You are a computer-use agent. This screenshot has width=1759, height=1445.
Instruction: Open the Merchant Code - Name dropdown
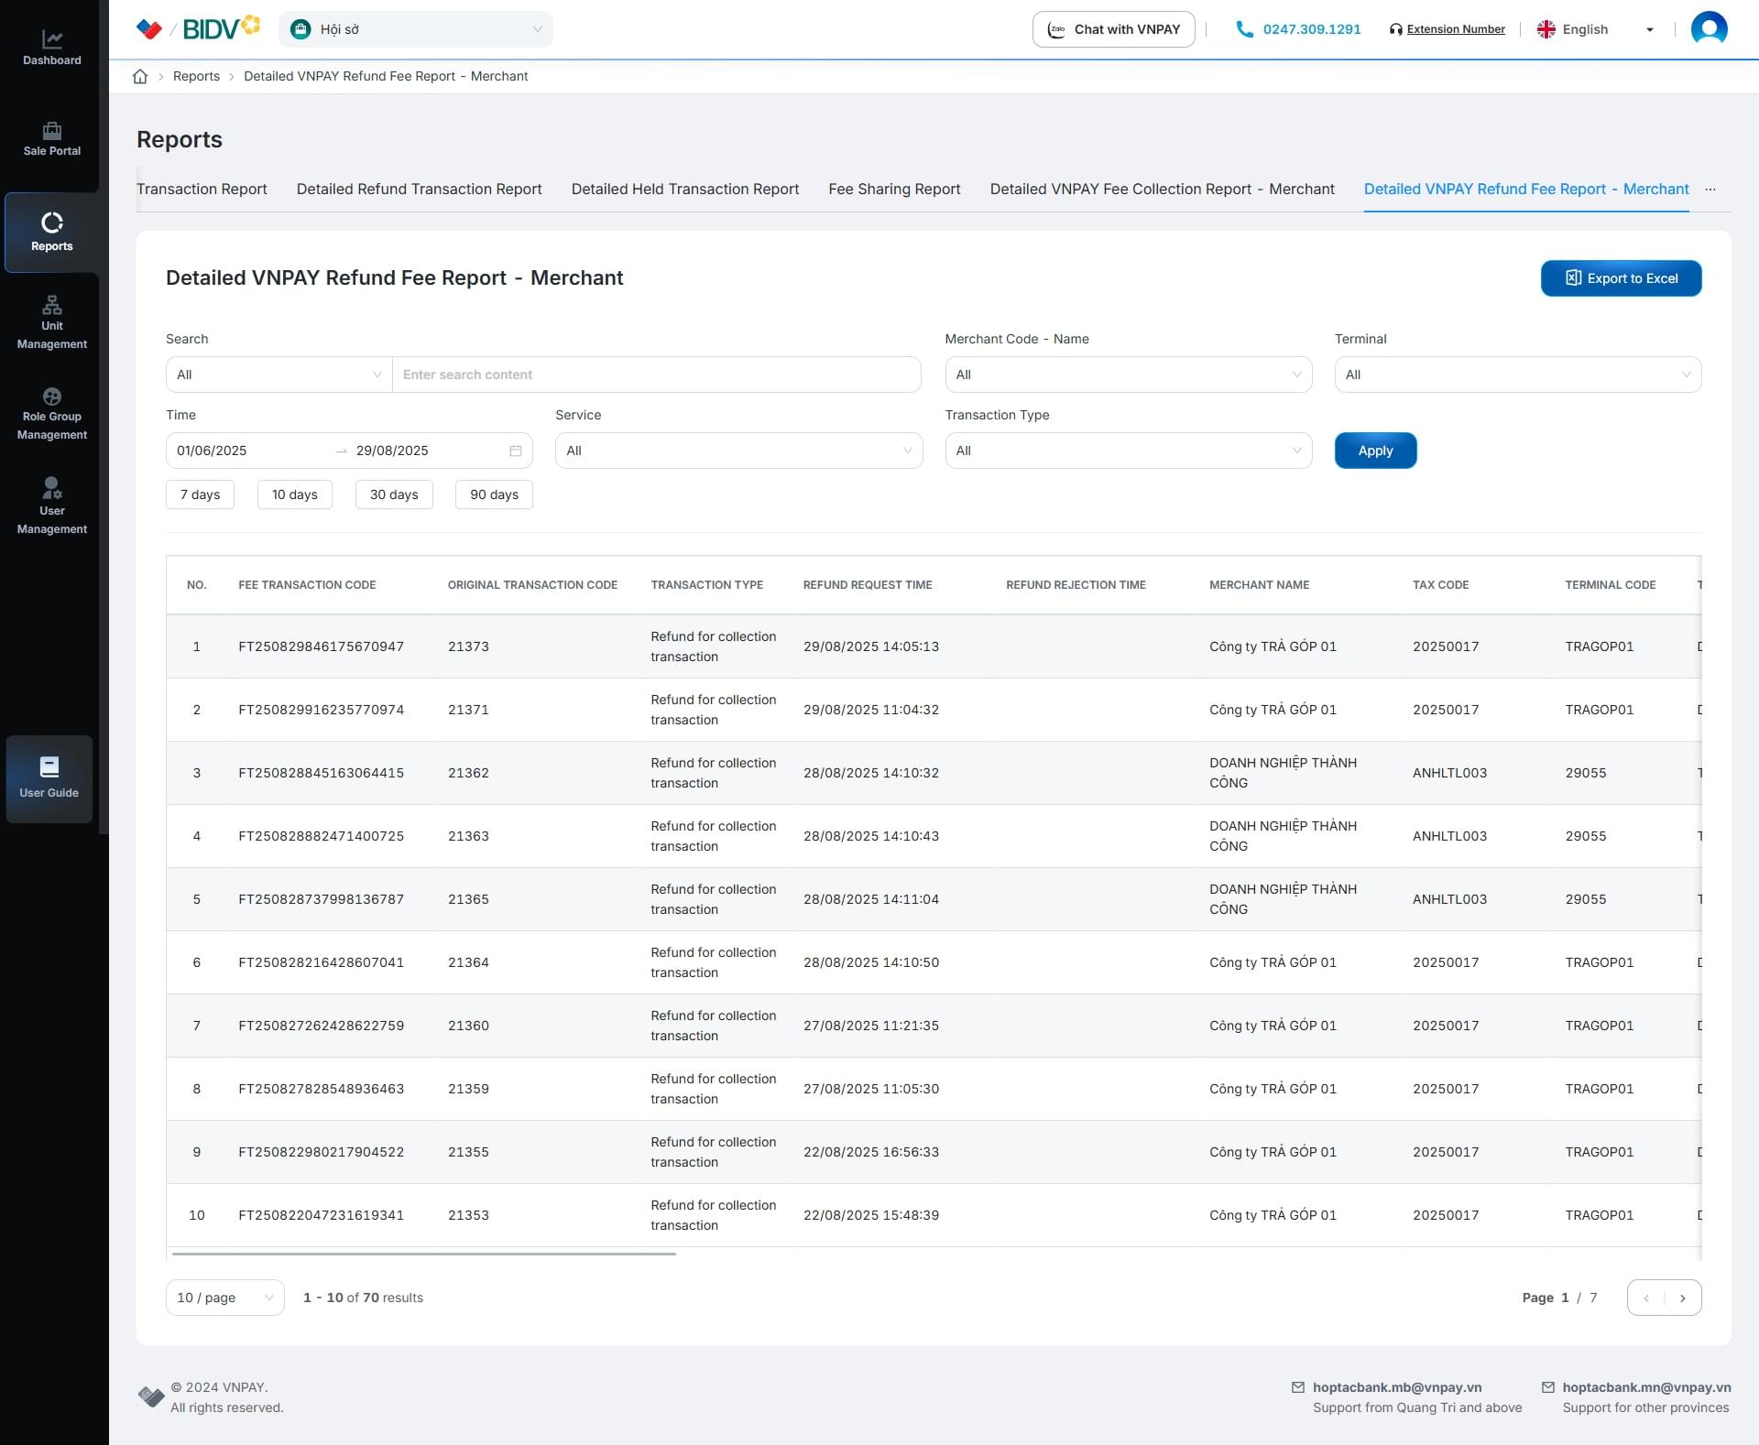tap(1128, 375)
